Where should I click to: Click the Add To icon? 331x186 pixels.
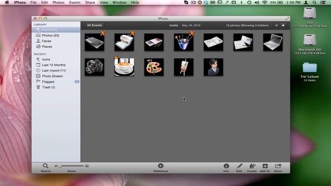(x=265, y=166)
